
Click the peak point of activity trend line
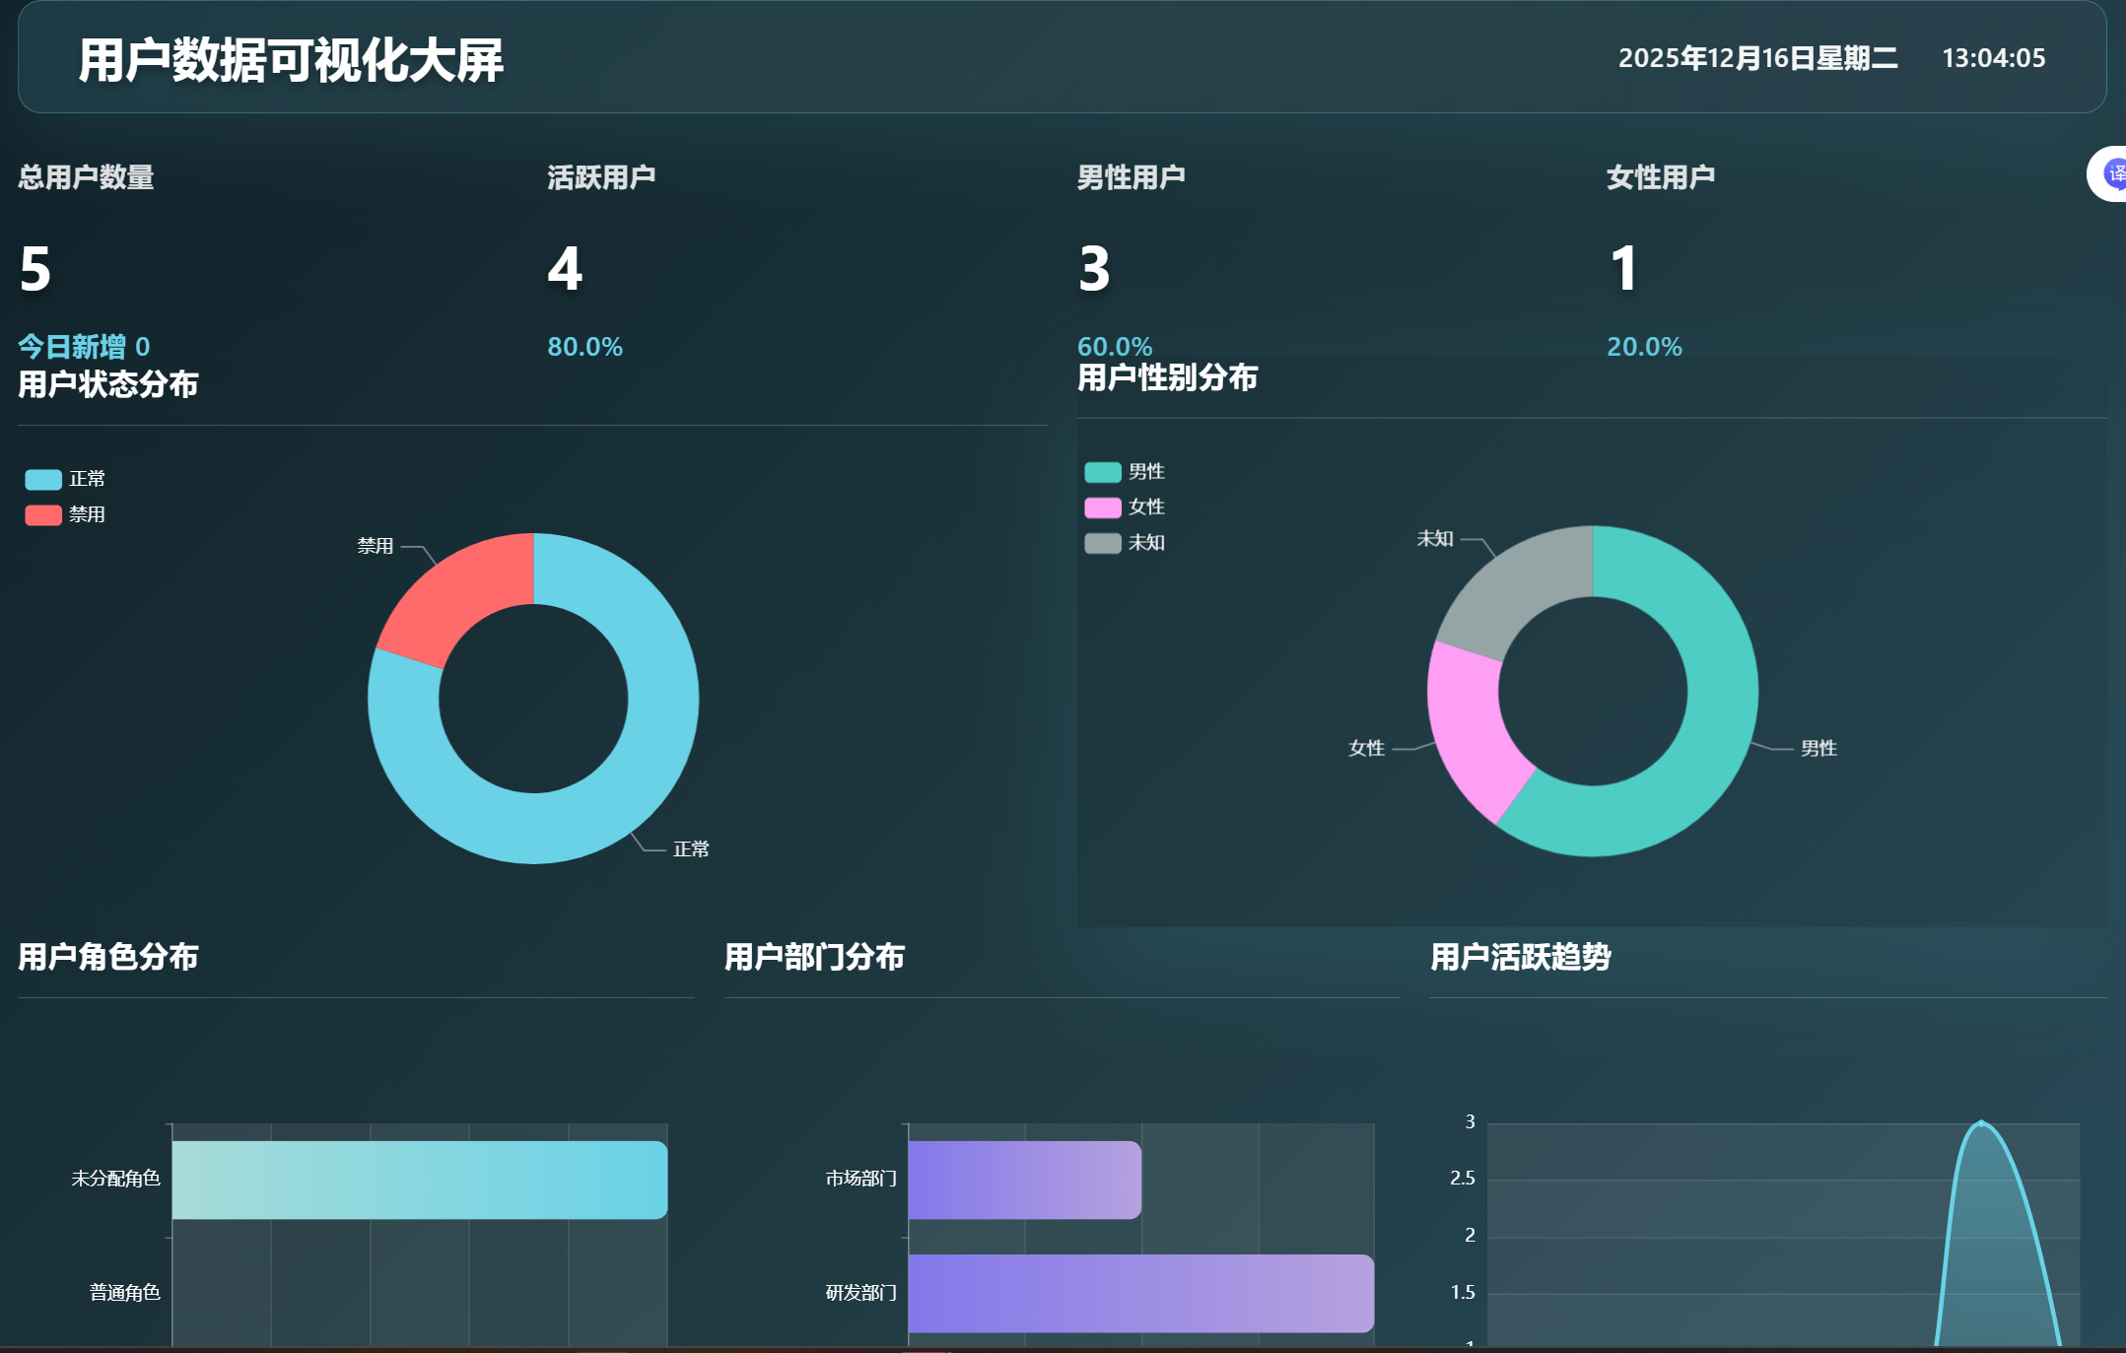[1981, 1123]
